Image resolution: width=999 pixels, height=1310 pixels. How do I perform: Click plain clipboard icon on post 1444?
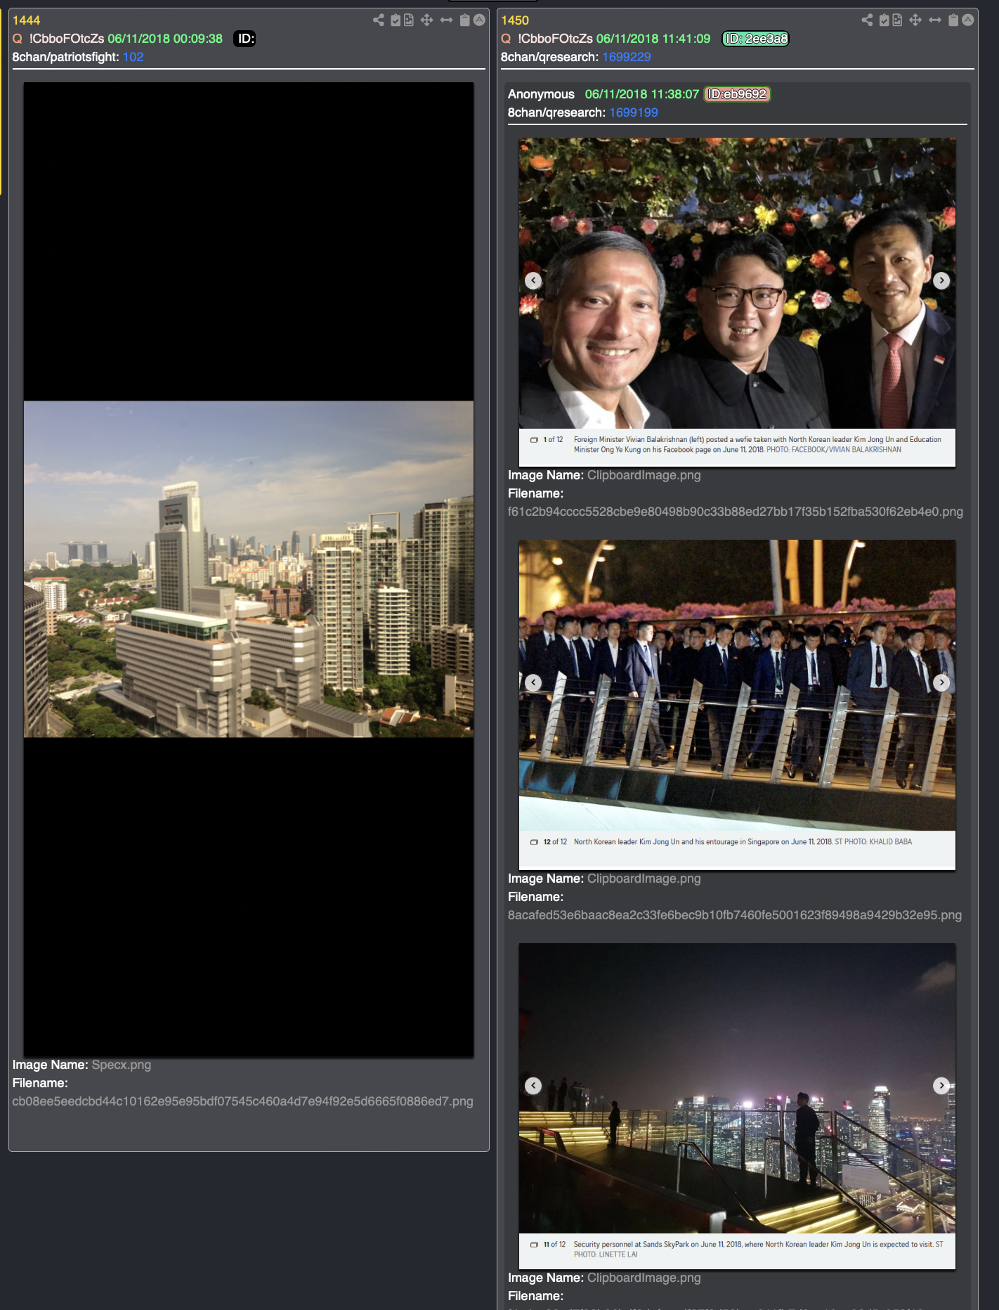(x=464, y=20)
